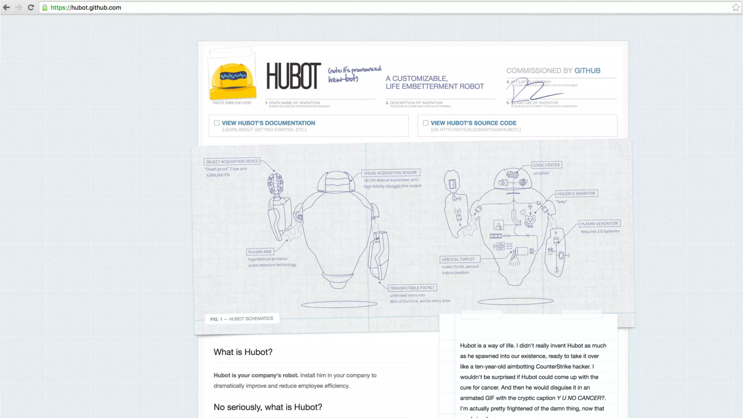Click the Visual Acquisition Sensor label
This screenshot has width=743, height=418.
coord(390,173)
